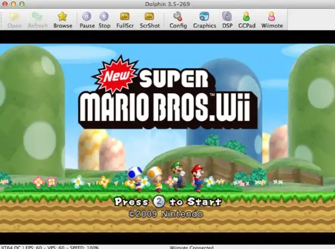Screen dimensions: 335x249
Task: Click the ©2009 Nintendo copyright text
Action: pyautogui.click(x=167, y=214)
